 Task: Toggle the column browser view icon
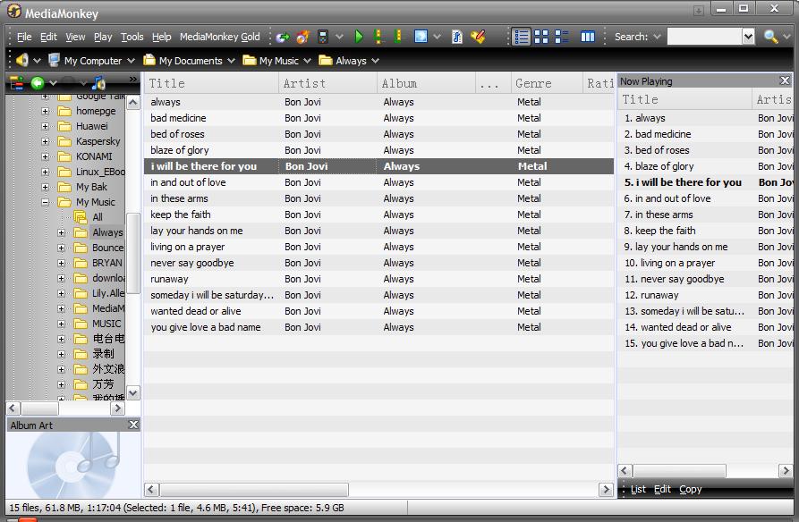click(x=588, y=37)
